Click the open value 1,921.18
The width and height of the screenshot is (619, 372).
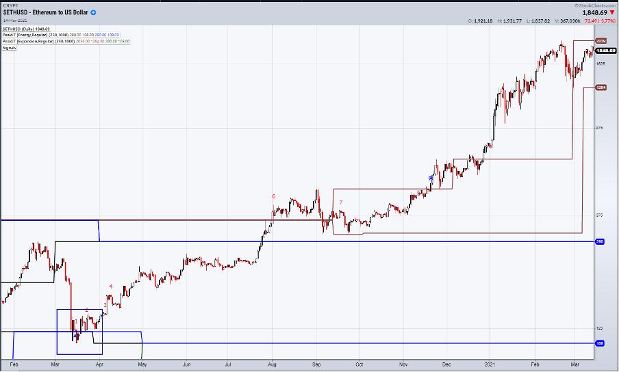point(483,21)
